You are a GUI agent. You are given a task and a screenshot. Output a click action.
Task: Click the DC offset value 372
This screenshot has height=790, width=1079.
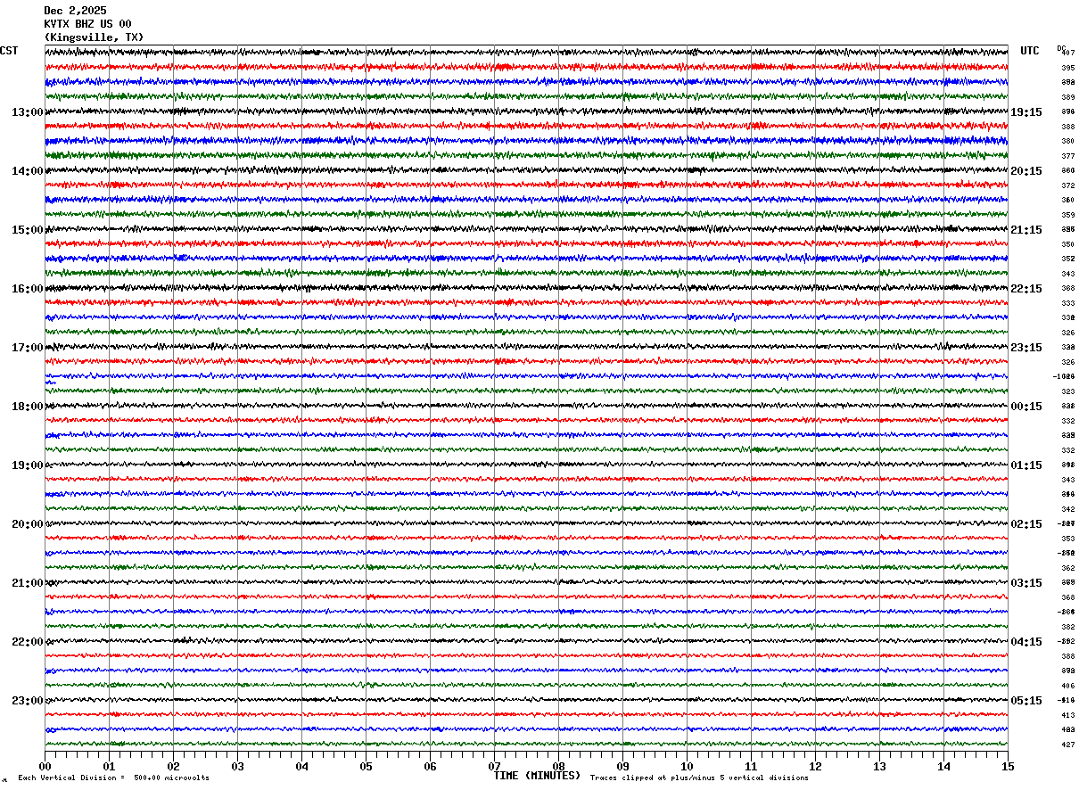1067,185
